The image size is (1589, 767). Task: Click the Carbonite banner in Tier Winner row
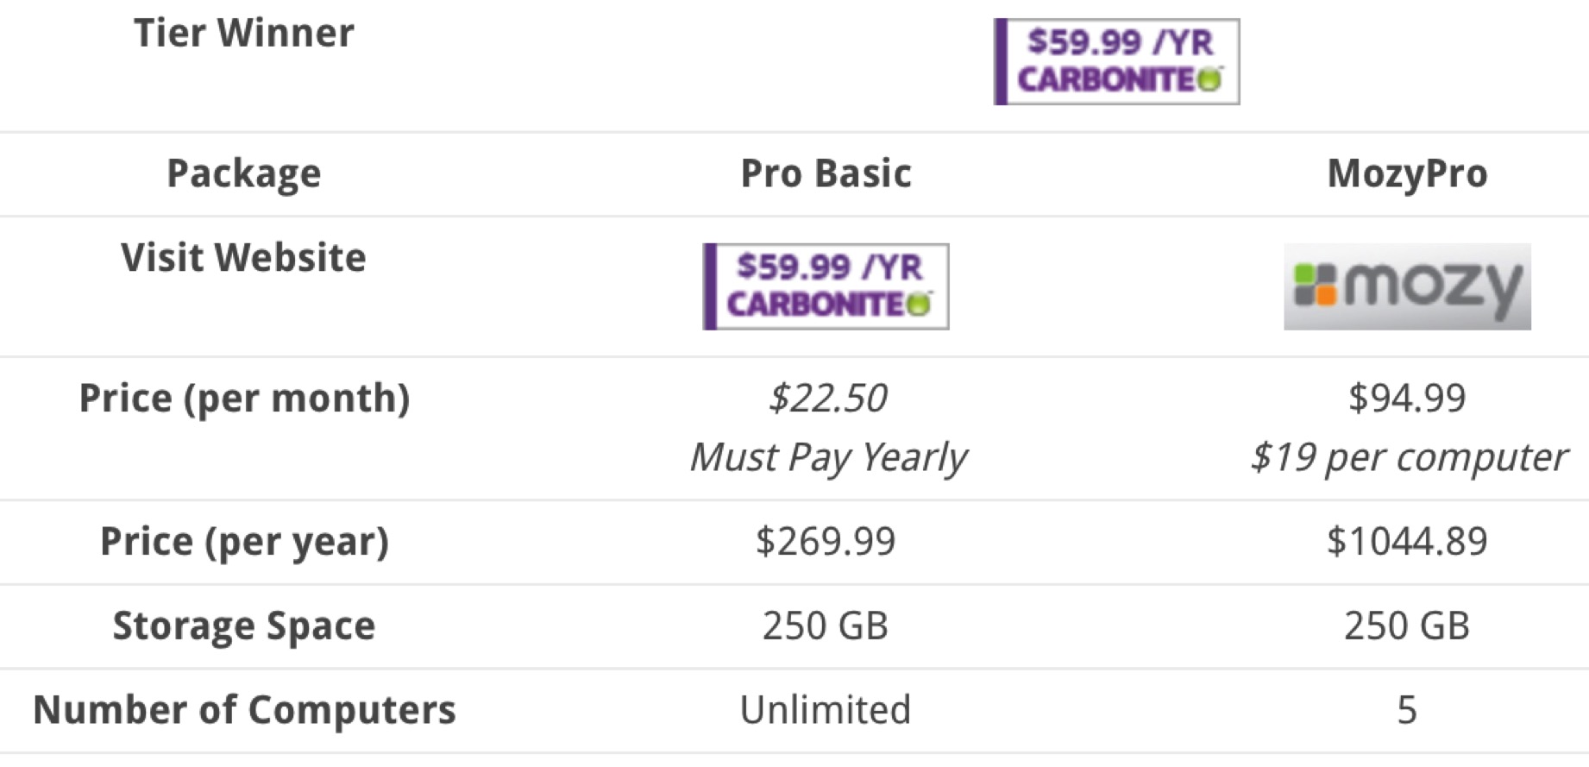pos(1116,62)
